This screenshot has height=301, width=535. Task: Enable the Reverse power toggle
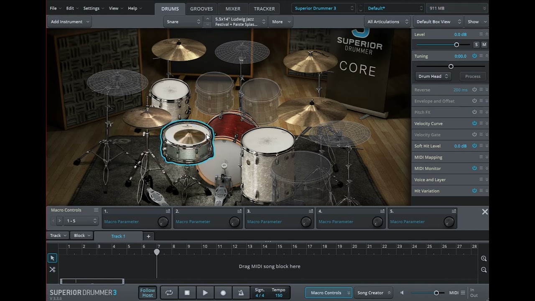pos(474,90)
